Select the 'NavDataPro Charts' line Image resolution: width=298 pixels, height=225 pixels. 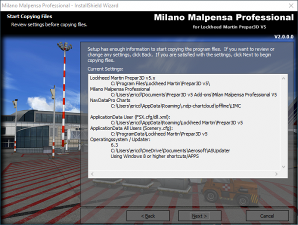coord(110,100)
